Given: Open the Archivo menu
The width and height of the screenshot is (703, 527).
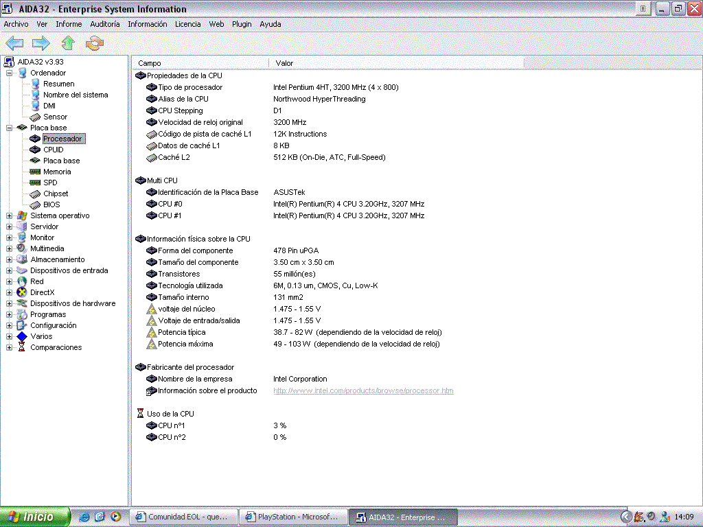Looking at the screenshot, I should (x=16, y=24).
